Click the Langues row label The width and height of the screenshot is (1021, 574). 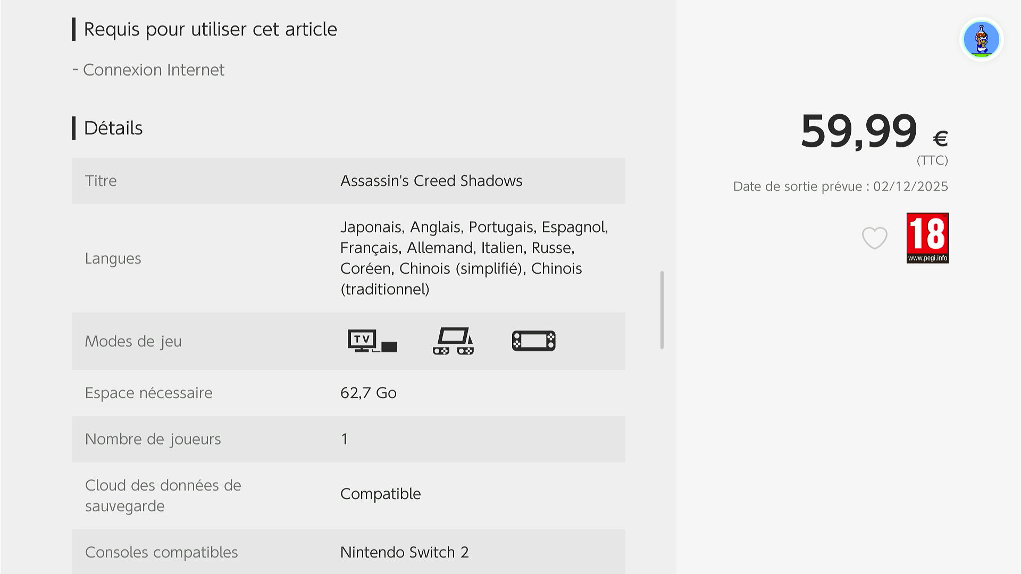click(x=113, y=258)
